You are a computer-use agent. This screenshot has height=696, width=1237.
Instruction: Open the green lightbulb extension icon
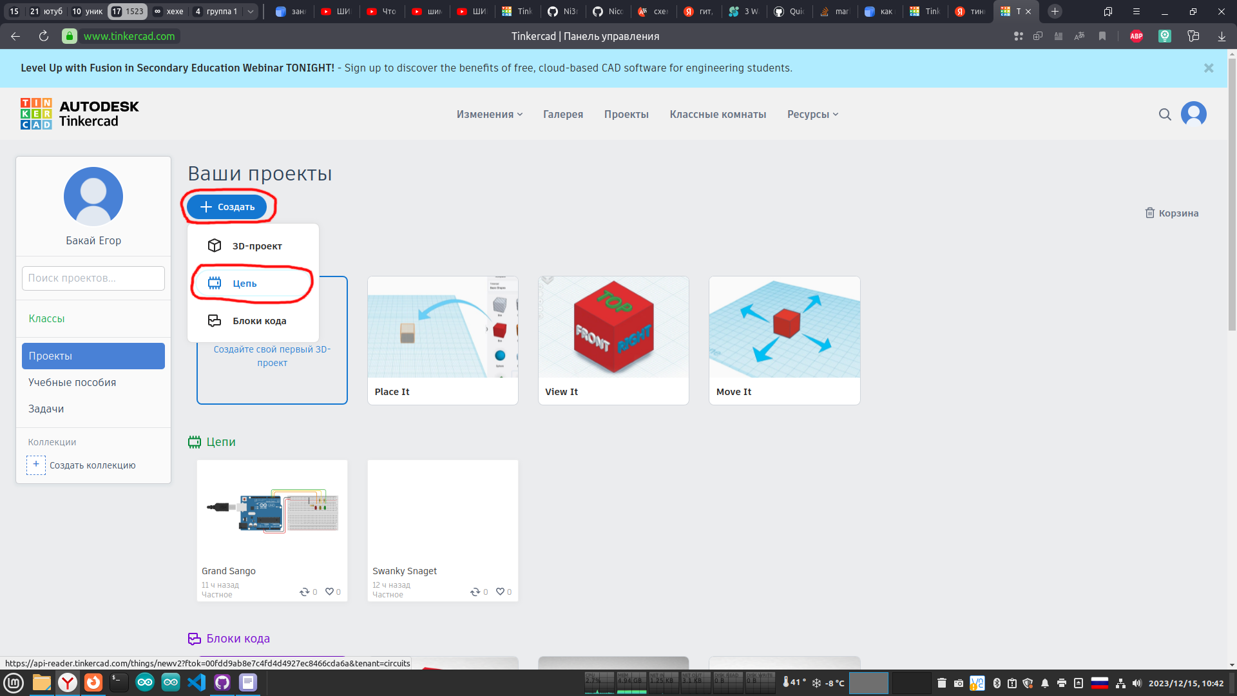[x=1165, y=36]
